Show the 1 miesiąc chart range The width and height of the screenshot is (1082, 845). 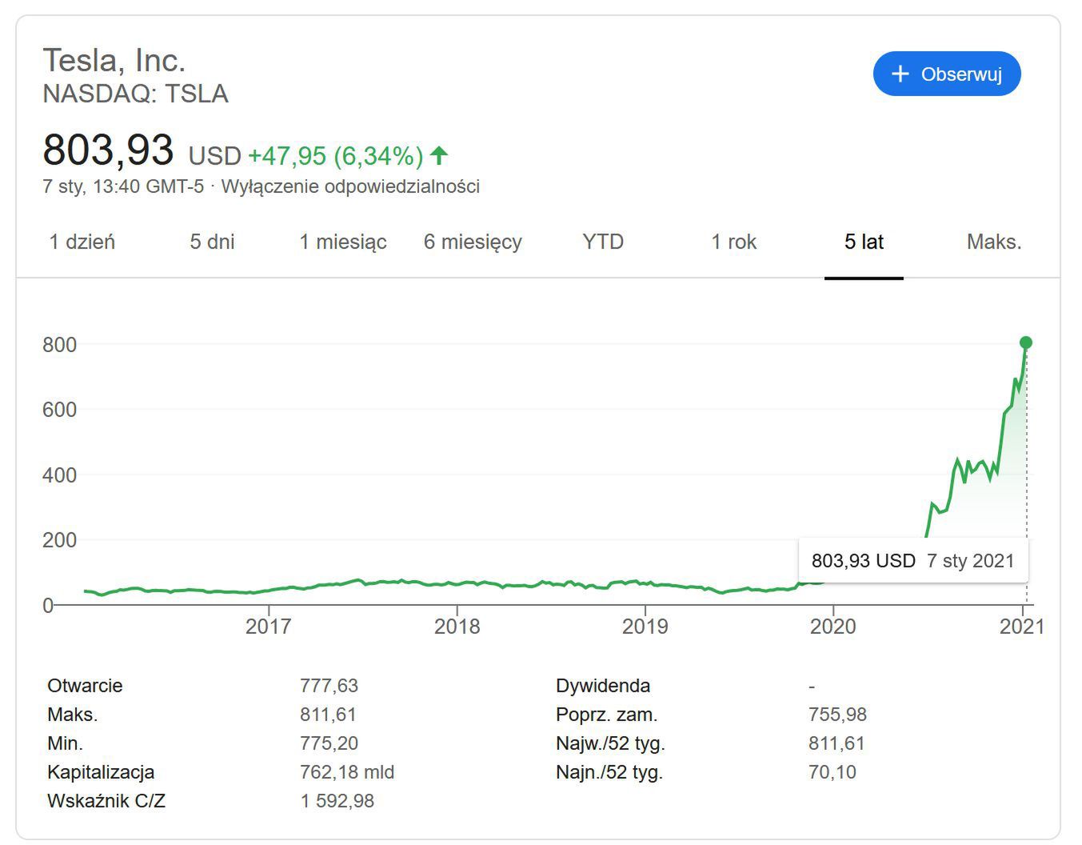343,242
